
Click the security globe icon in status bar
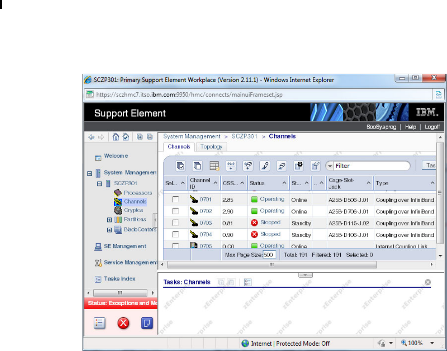245,343
